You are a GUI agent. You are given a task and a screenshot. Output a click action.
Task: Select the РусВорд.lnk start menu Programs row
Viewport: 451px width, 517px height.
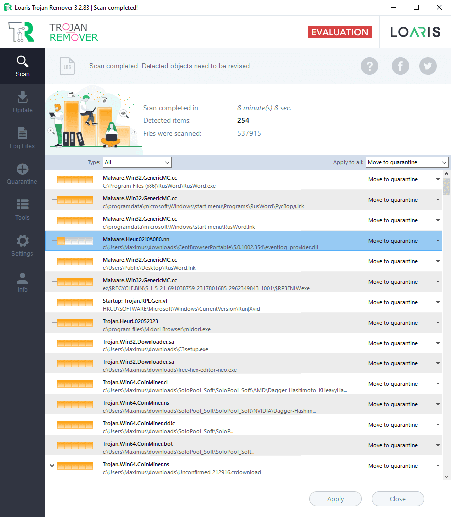point(244,200)
